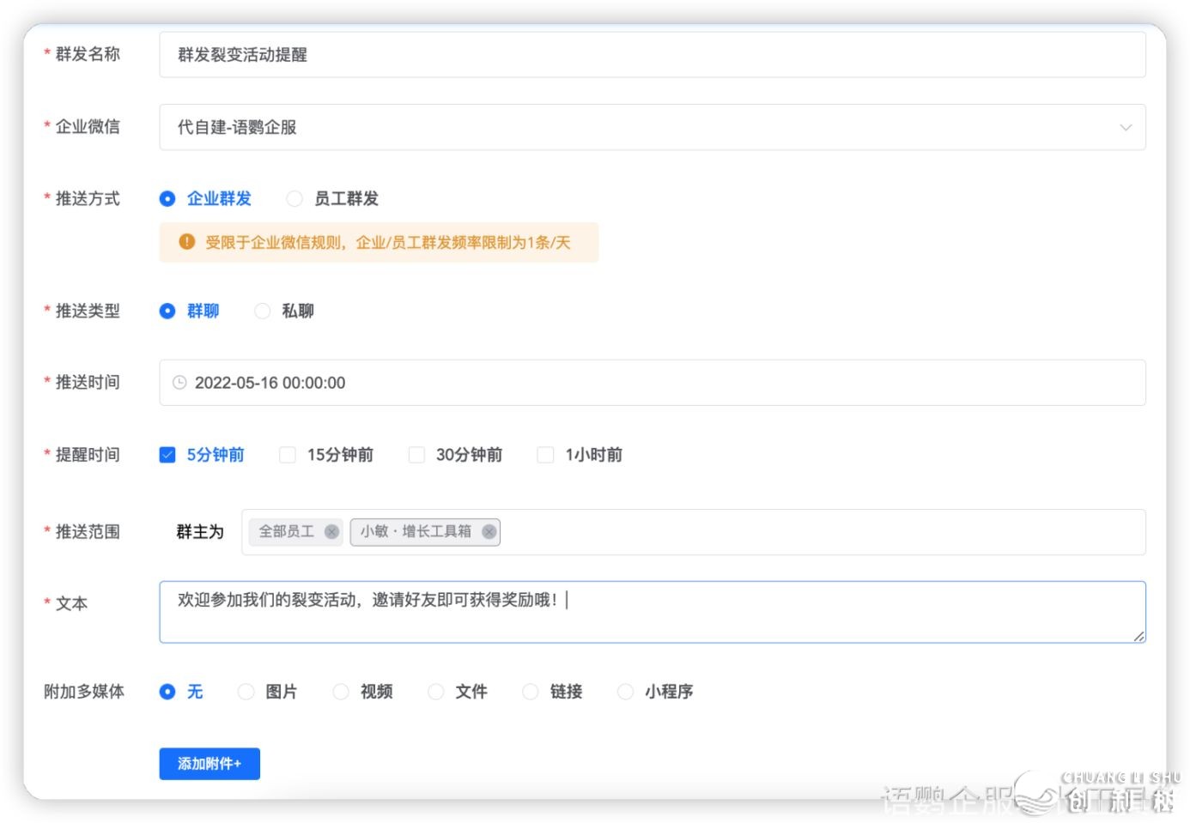Click the textarea resize handle corner
The image size is (1190, 823).
(x=1138, y=636)
